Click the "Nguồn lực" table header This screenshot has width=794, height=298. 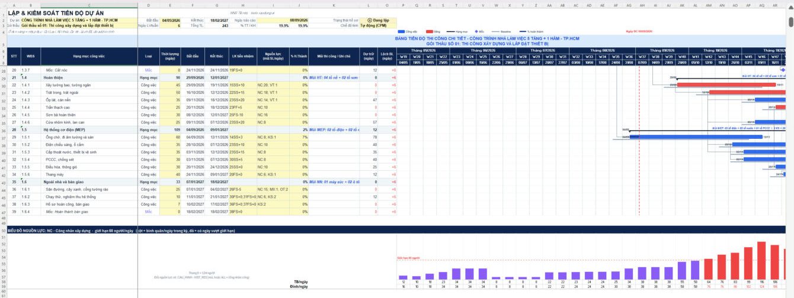click(273, 57)
